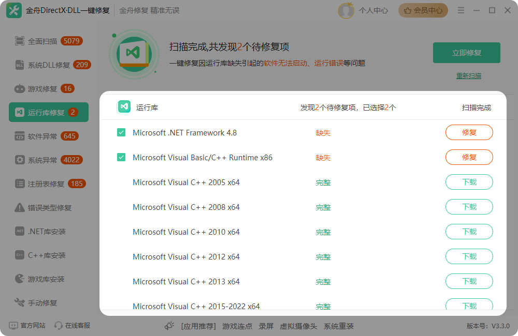The height and width of the screenshot is (336, 518).
Task: Open 系统异常 section
Action: (x=49, y=160)
